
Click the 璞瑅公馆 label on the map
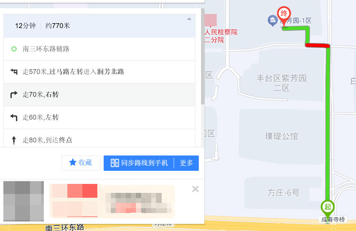click(x=282, y=136)
